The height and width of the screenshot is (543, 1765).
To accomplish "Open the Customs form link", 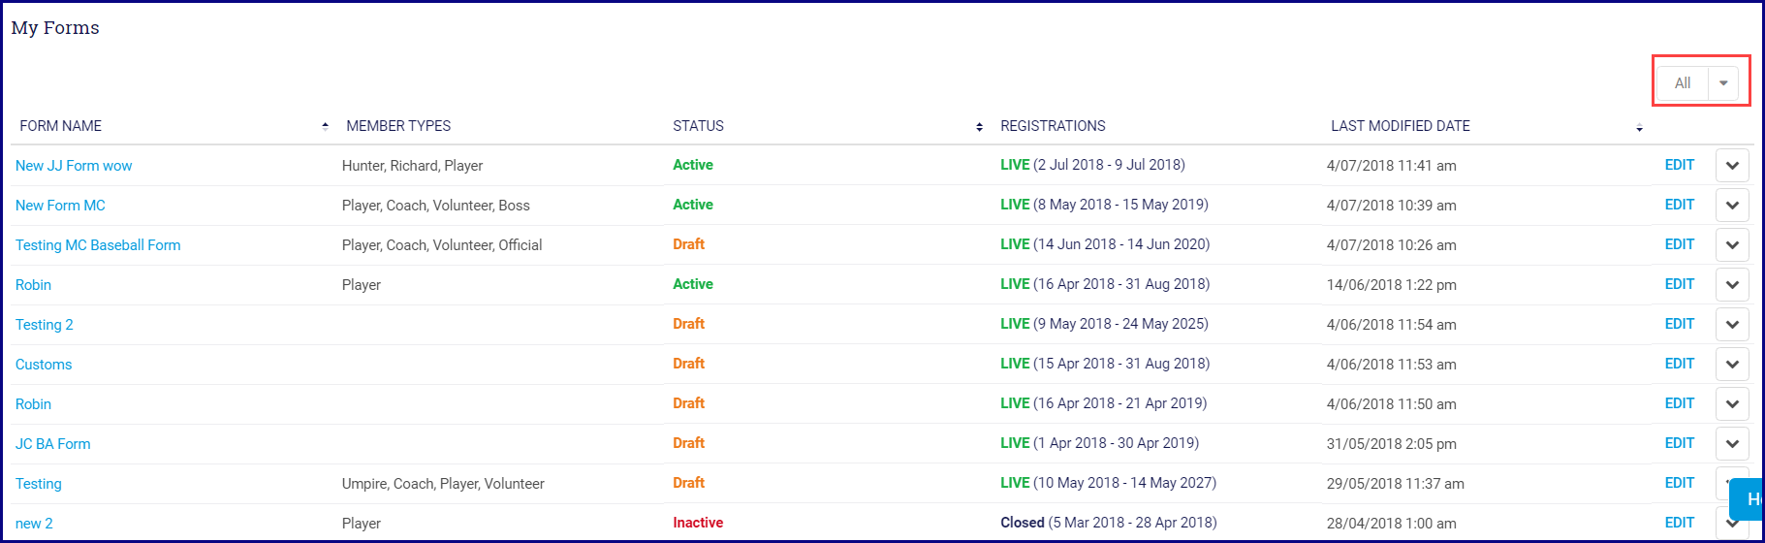I will pyautogui.click(x=44, y=365).
